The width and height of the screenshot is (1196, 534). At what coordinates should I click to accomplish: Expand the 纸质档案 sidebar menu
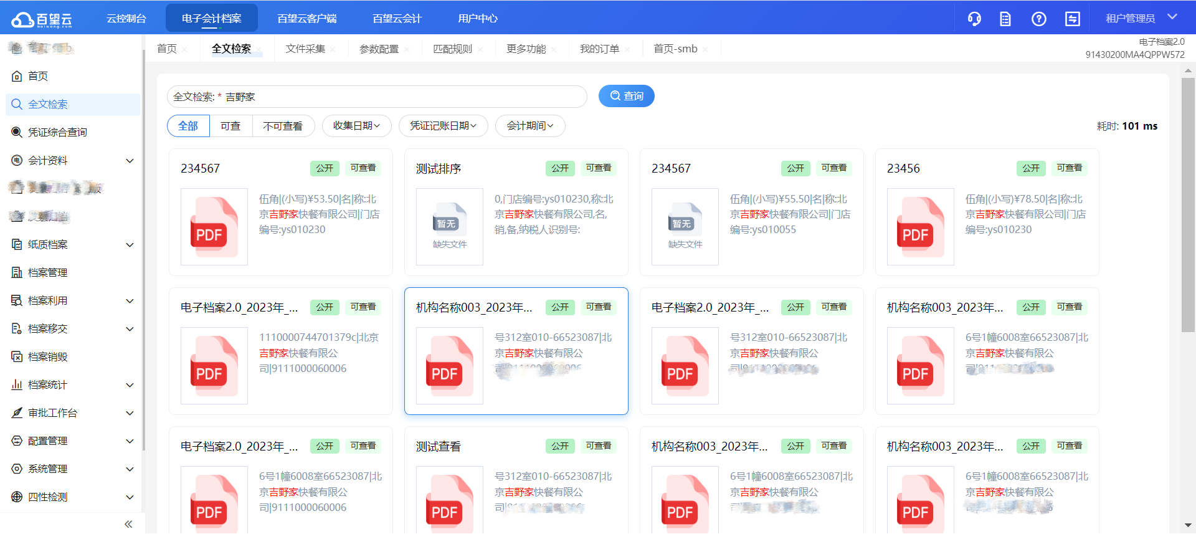pyautogui.click(x=130, y=245)
